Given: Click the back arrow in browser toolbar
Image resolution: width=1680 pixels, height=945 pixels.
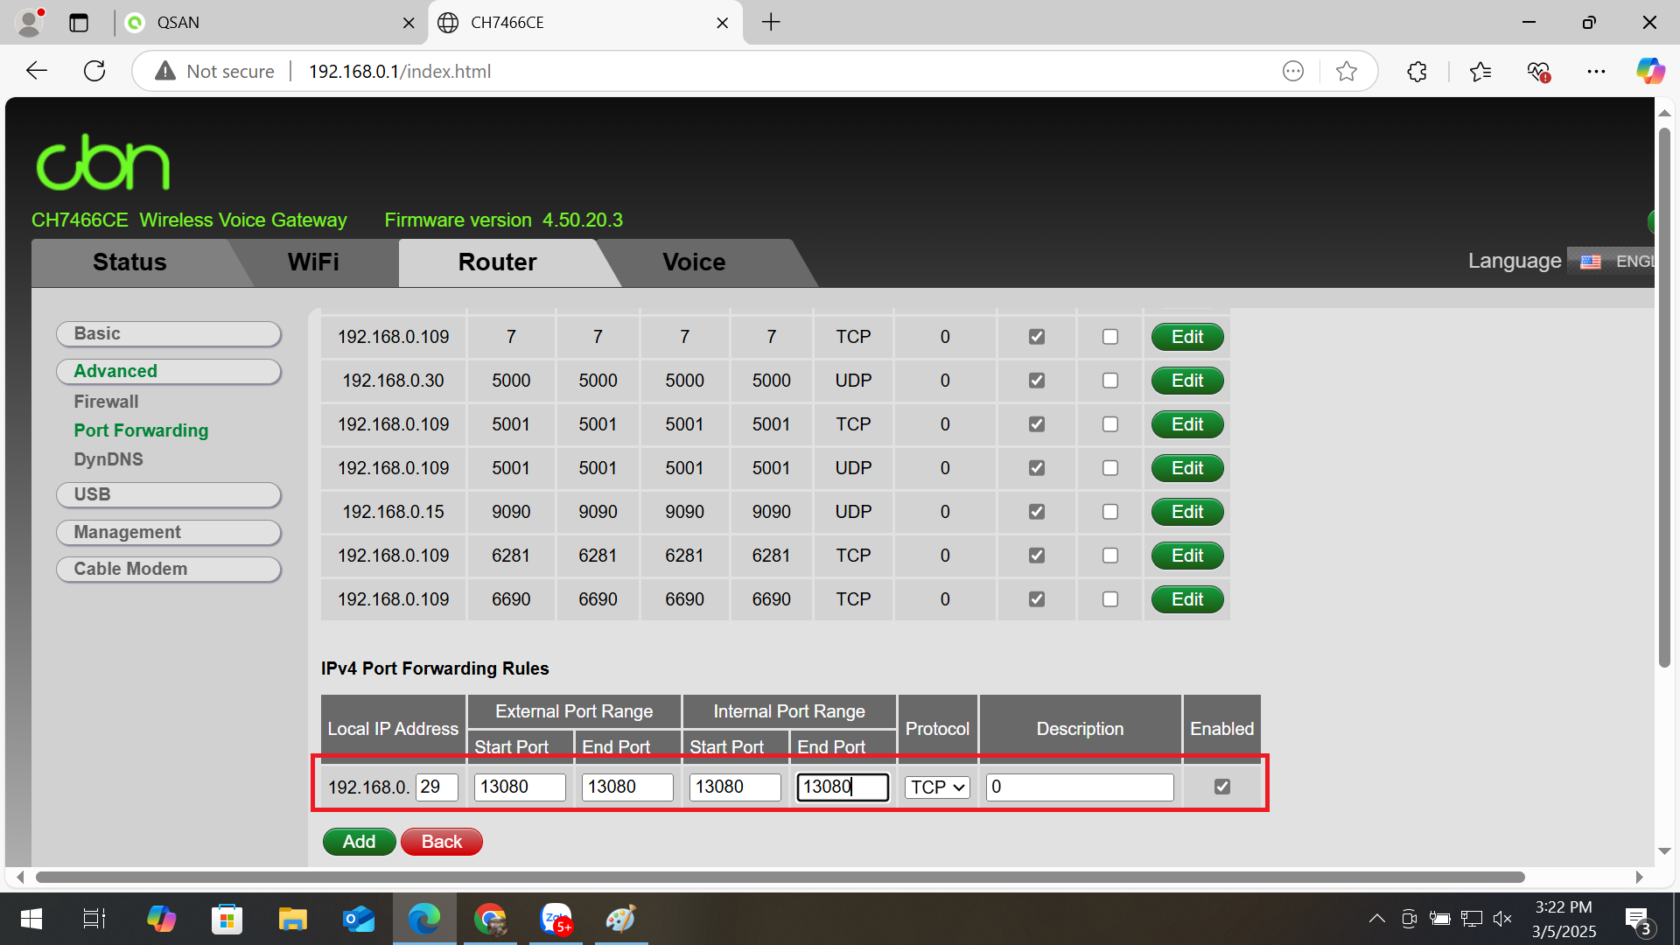Looking at the screenshot, I should point(37,71).
